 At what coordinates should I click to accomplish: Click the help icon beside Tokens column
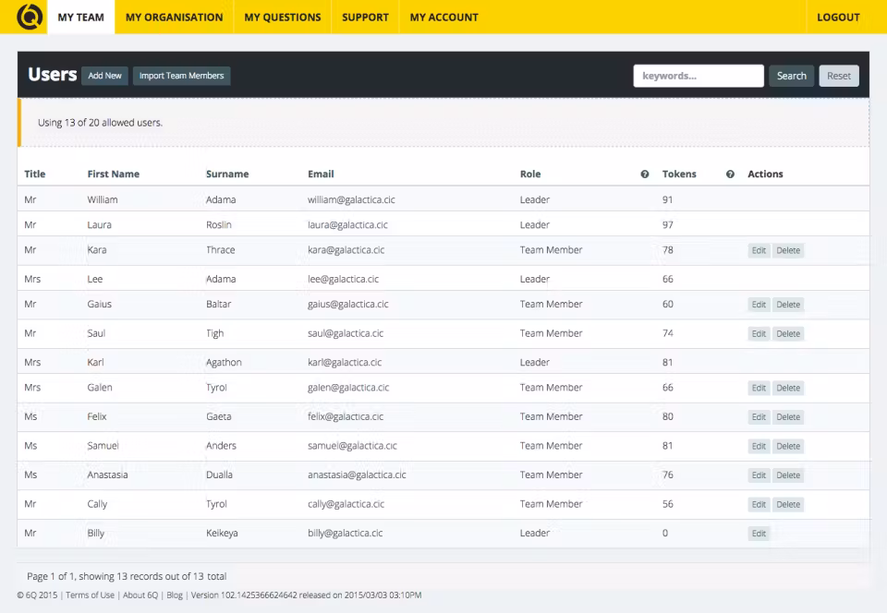pos(730,174)
